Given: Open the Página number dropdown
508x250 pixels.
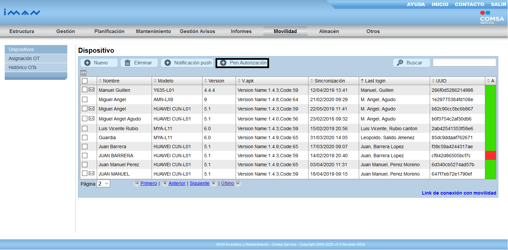Looking at the screenshot, I should pyautogui.click(x=103, y=184).
